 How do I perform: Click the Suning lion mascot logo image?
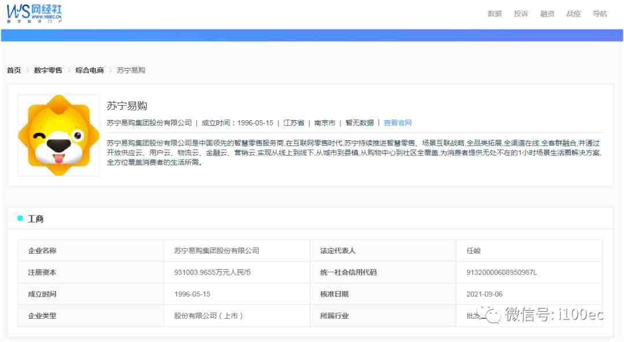point(58,135)
